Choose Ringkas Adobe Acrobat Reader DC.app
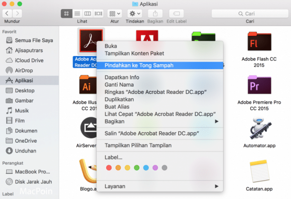Screen dimensions: 291x199 pyautogui.click(x=160, y=92)
